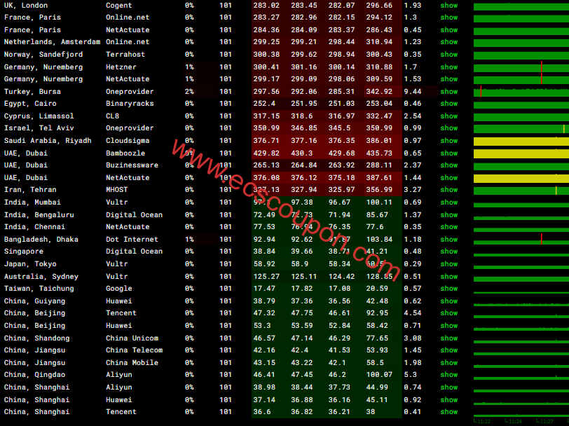
Task: Open 'show' link for Israel, Tel Aviv
Action: 449,128
